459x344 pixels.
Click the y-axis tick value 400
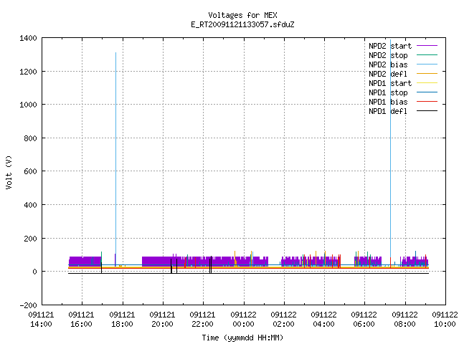[x=30, y=205]
